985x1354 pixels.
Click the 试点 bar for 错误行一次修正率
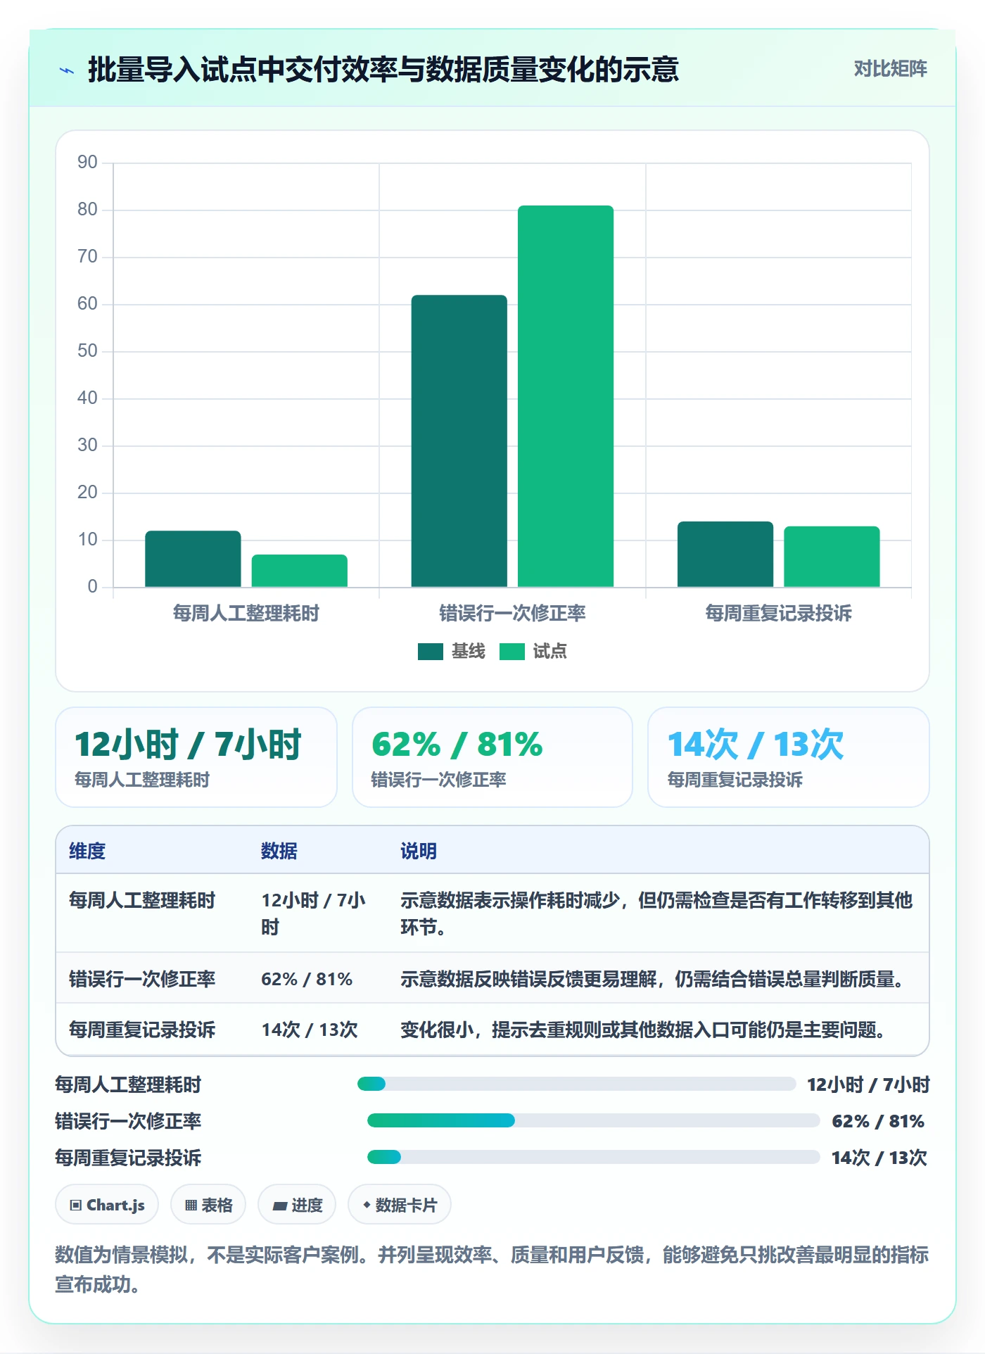click(x=566, y=396)
